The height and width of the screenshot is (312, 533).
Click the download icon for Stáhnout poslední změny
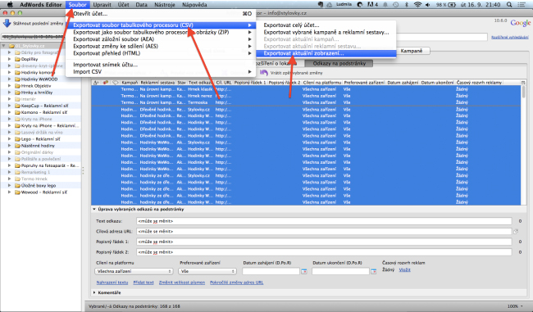pyautogui.click(x=7, y=24)
